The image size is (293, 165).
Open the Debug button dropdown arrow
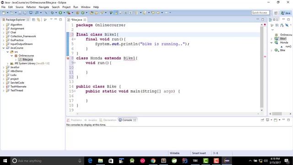56,13
